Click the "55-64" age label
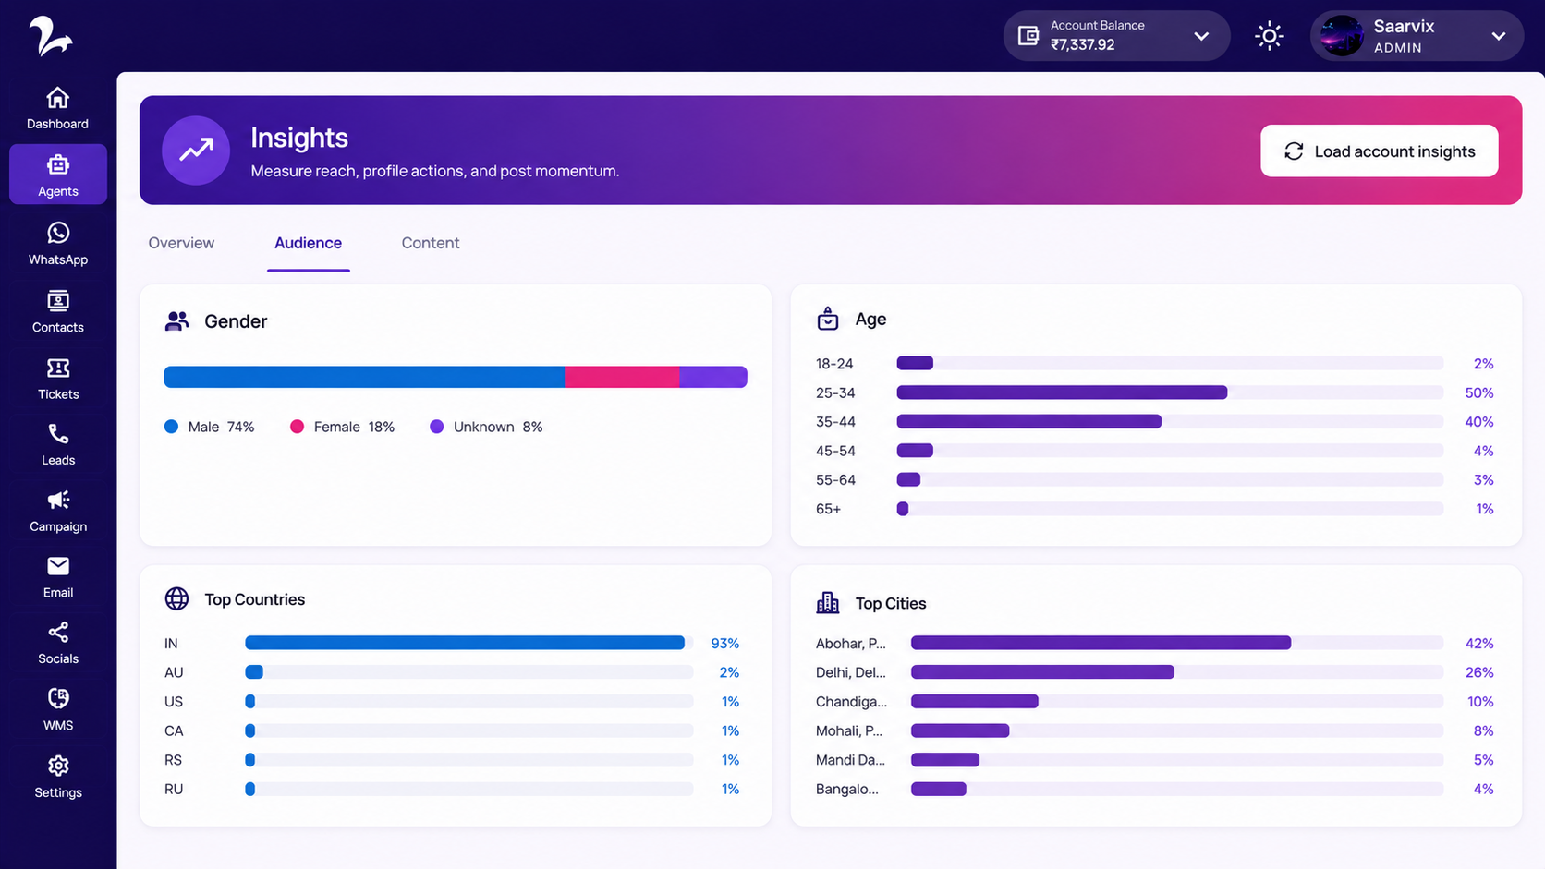Viewport: 1545px width, 869px height. (x=835, y=480)
